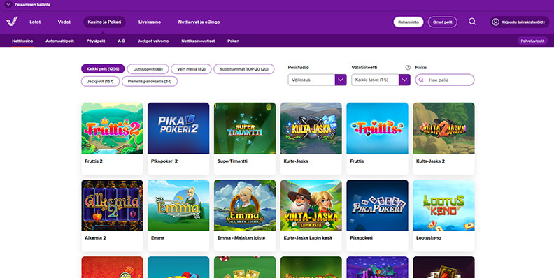
Task: Click the Lootuskeno title text
Action: 429,237
